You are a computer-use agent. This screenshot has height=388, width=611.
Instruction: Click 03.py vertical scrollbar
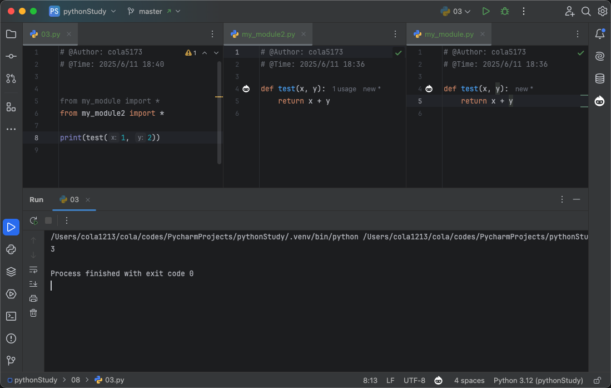(219, 113)
